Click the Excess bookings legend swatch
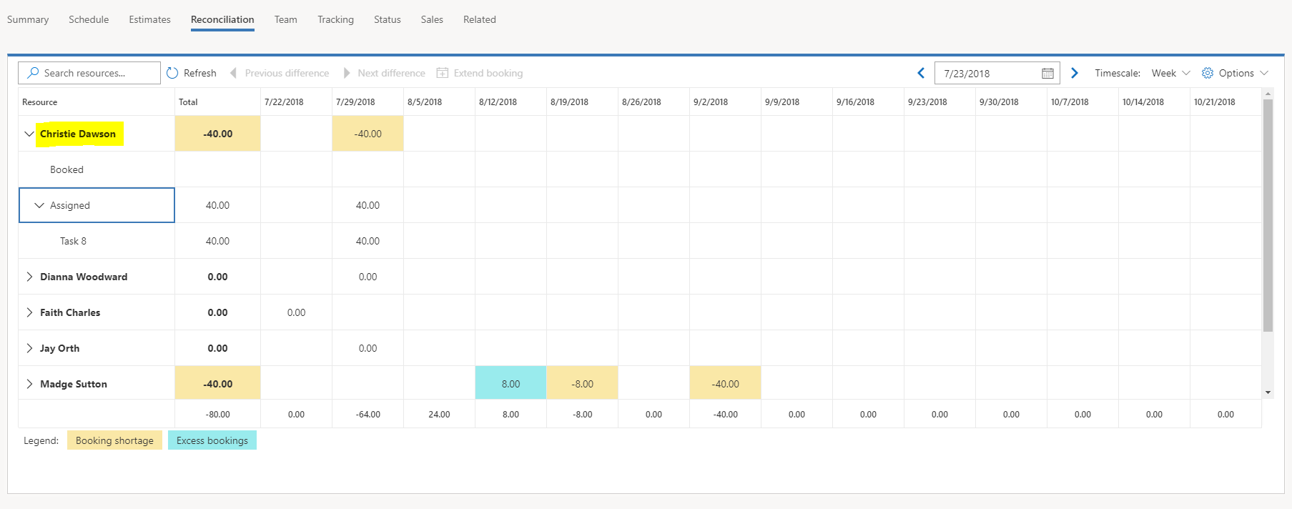 (212, 440)
